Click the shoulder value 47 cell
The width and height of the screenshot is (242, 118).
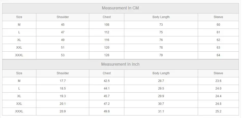tap(63, 32)
